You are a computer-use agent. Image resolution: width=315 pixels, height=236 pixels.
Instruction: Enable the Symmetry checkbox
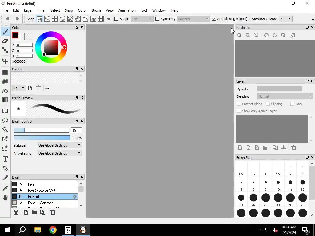click(x=157, y=19)
